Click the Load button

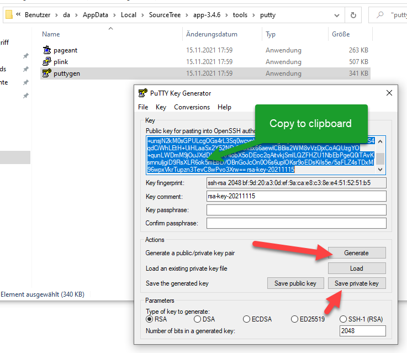coord(357,268)
